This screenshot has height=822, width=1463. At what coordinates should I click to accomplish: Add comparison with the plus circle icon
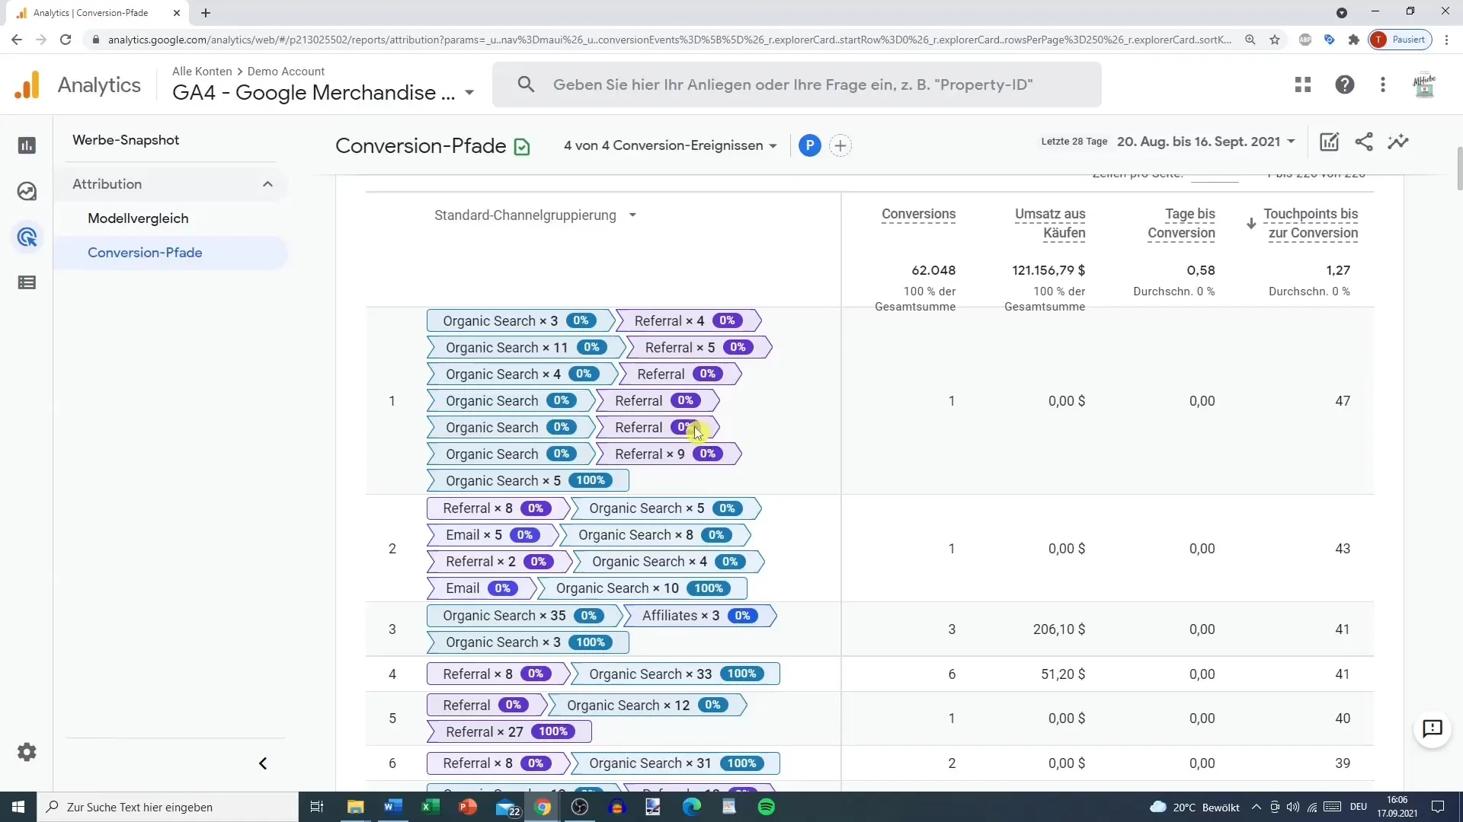coord(840,145)
